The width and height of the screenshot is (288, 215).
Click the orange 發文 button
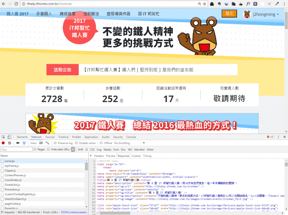[x=229, y=13]
